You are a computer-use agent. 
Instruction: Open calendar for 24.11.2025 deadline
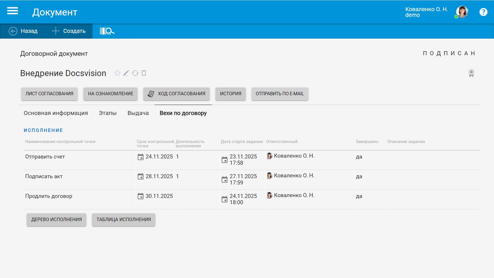point(140,157)
